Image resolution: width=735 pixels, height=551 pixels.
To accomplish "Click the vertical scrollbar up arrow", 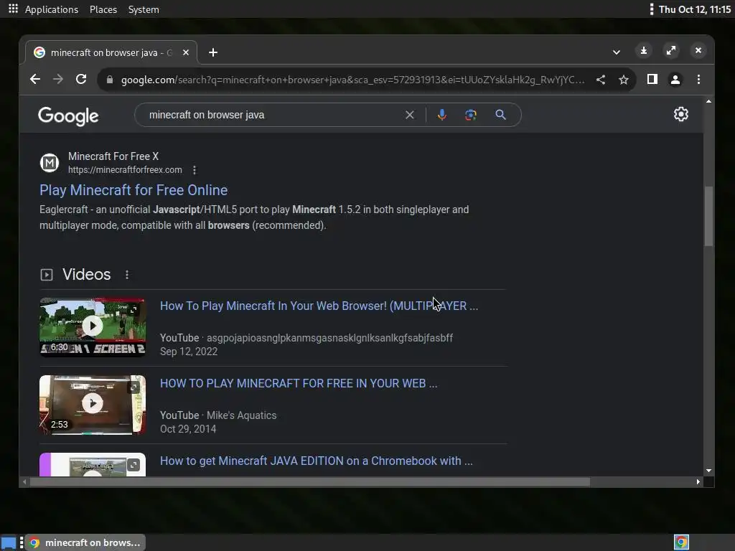I will (708, 101).
